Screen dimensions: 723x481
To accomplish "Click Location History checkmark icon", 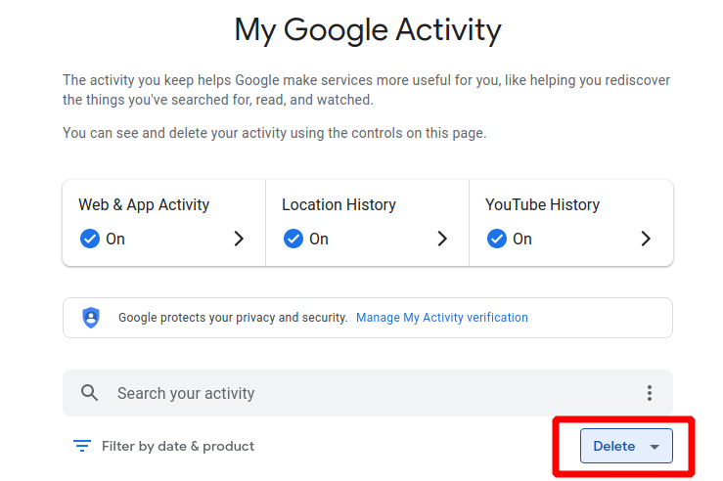I will [x=294, y=239].
